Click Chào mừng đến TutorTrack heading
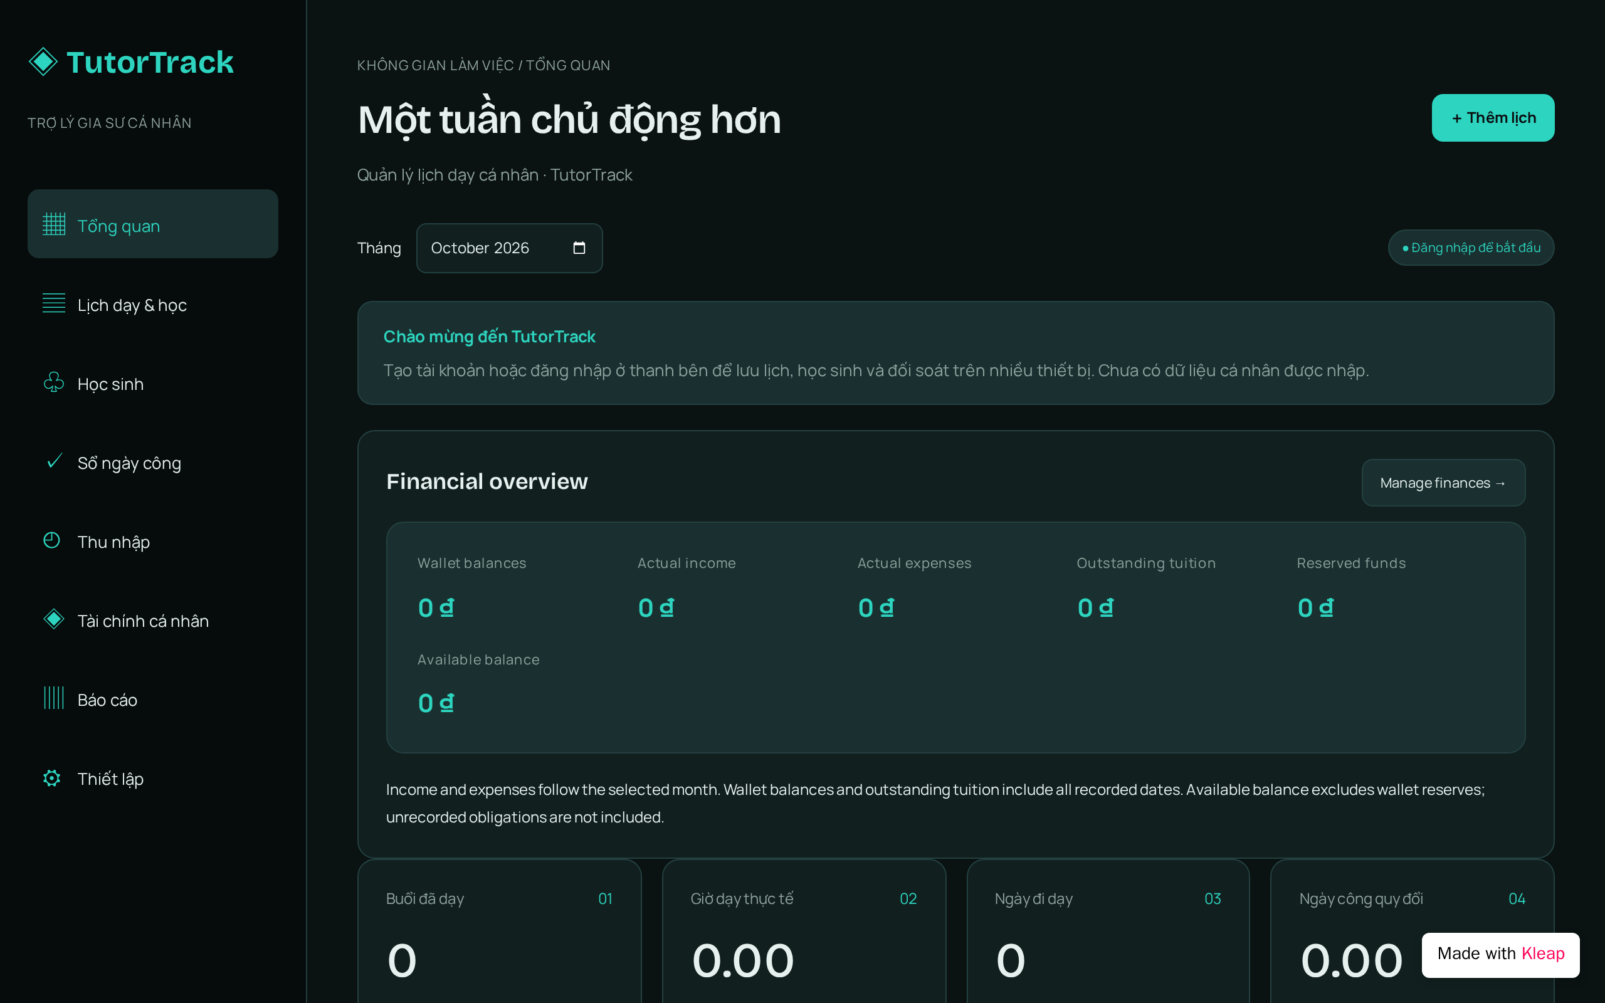This screenshot has width=1605, height=1003. point(490,337)
